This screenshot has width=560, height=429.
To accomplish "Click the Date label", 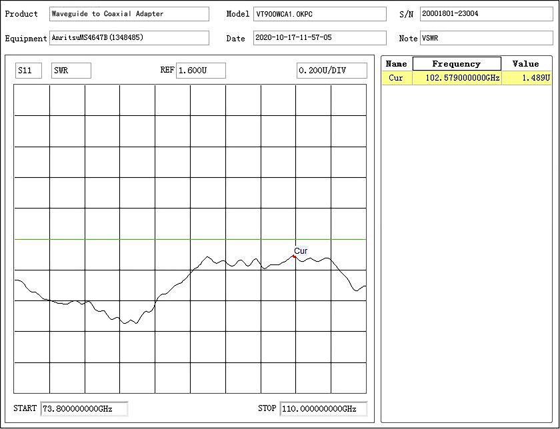I will 236,38.
